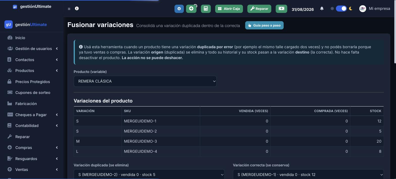Open the Guía paso a paso button

pos(264,25)
